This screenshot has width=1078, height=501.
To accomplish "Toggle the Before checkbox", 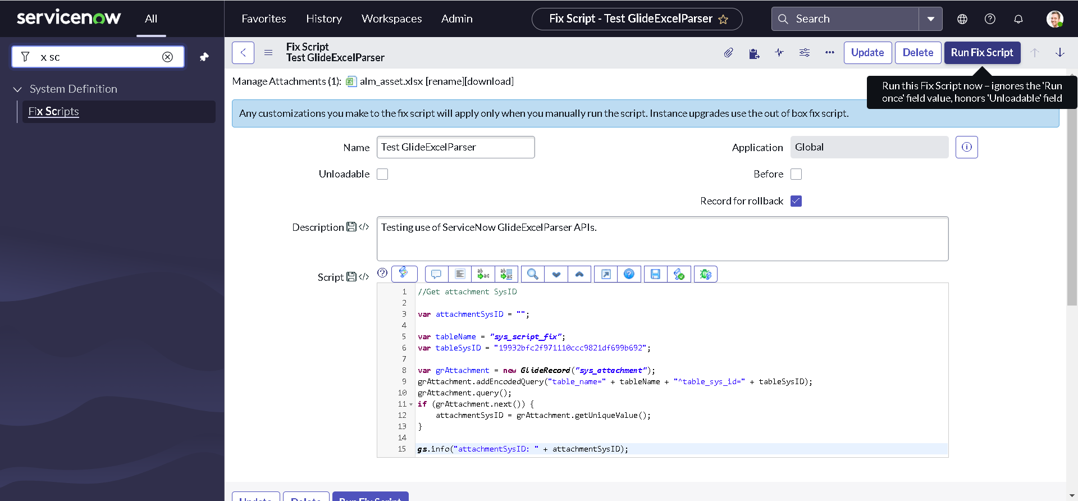I will (796, 174).
